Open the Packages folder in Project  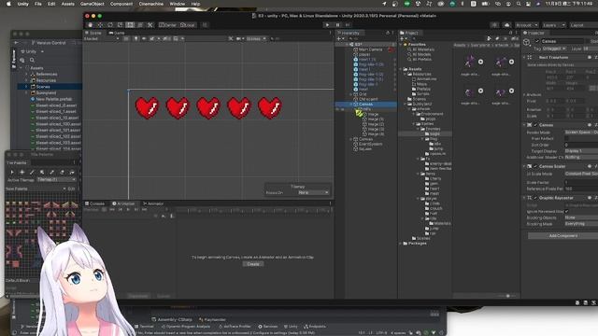pos(418,243)
